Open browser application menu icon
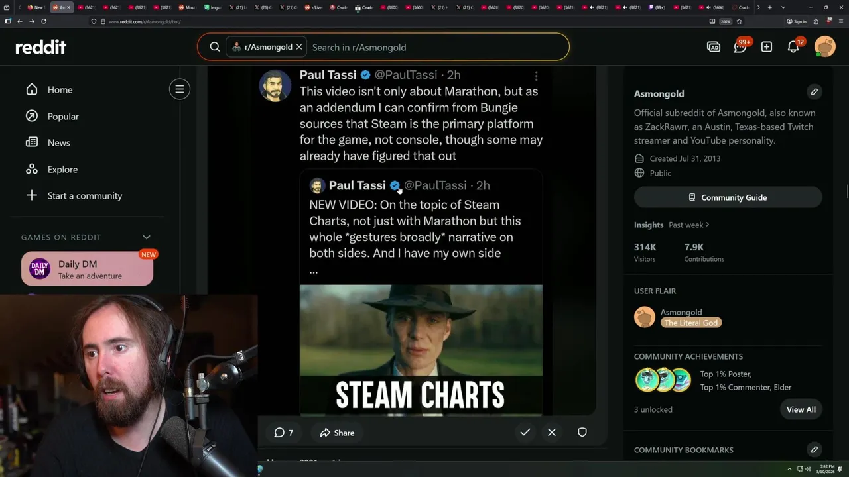This screenshot has height=477, width=849. pyautogui.click(x=840, y=21)
